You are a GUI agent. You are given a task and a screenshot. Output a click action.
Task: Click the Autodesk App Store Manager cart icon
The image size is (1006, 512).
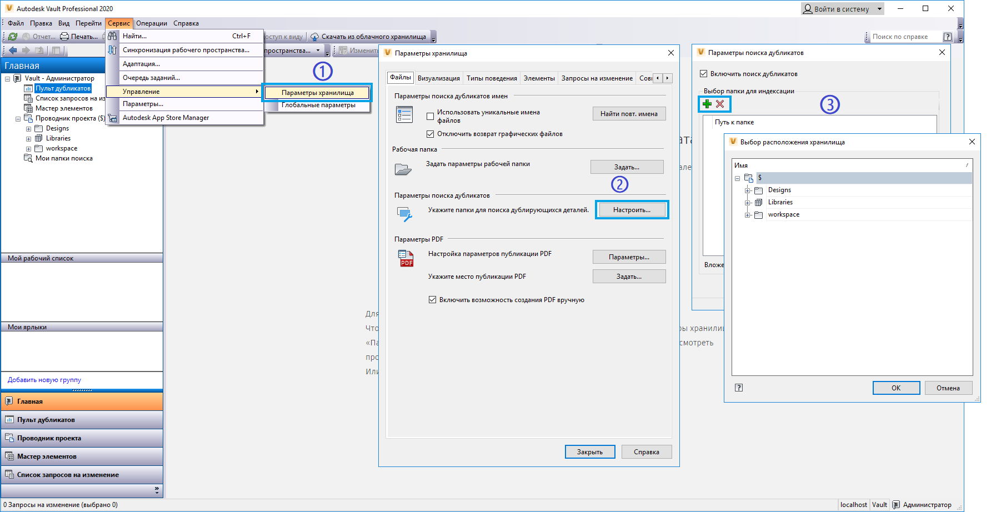(x=112, y=118)
